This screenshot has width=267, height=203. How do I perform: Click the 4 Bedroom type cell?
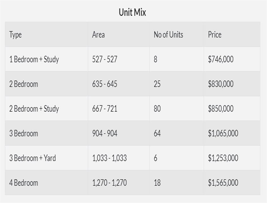[24, 183]
